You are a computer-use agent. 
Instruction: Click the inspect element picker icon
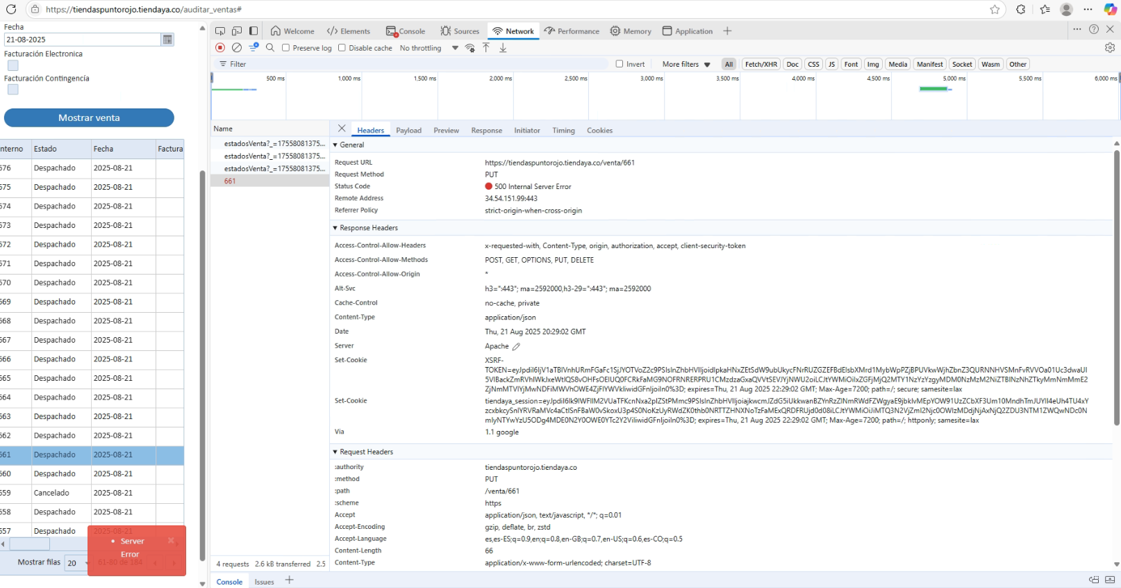click(220, 31)
